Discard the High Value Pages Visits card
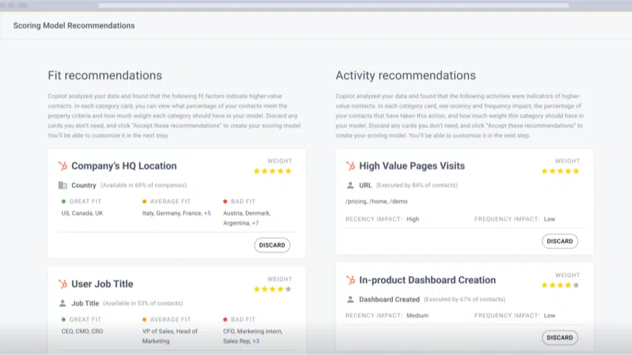The width and height of the screenshot is (632, 355). point(560,241)
